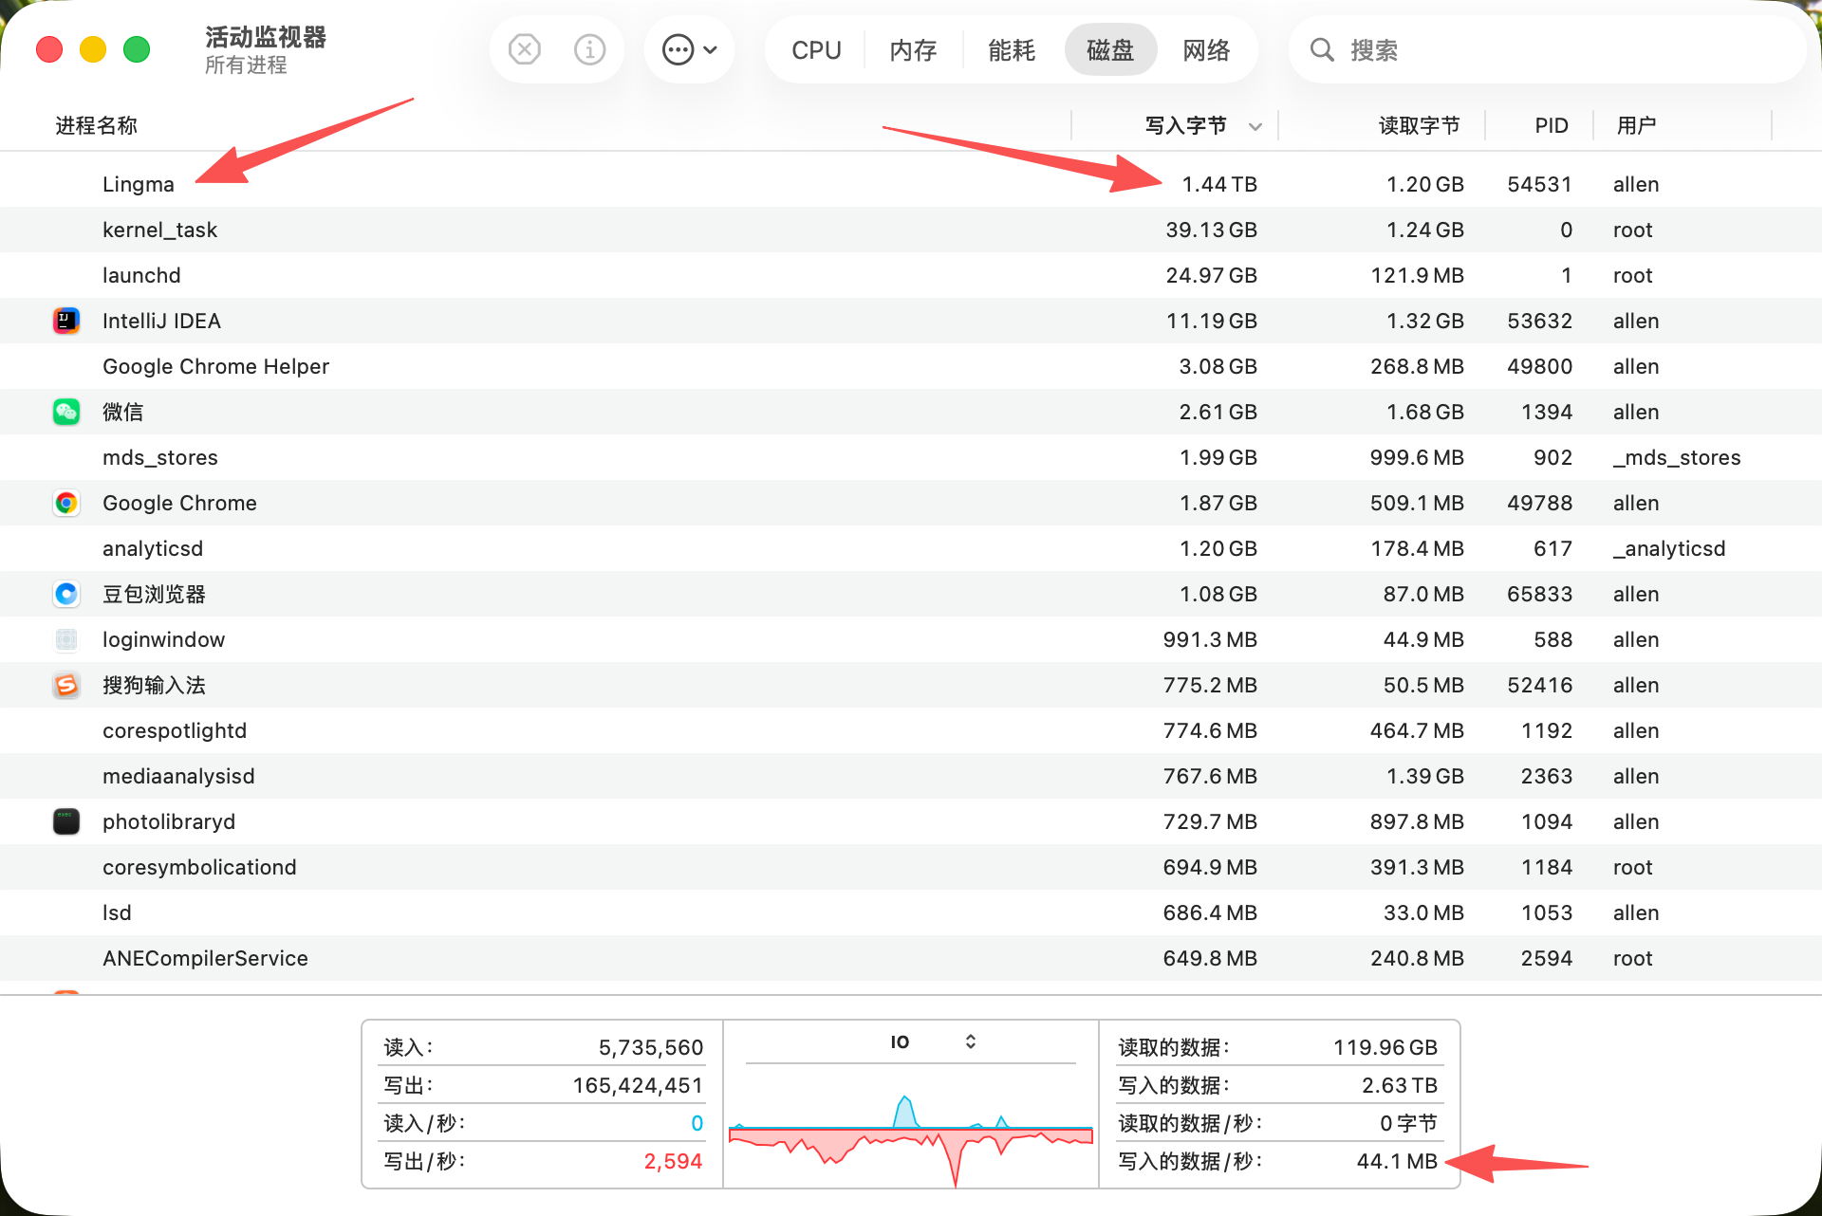Sort by 读取字节 column header
1822x1216 pixels.
pyautogui.click(x=1418, y=125)
